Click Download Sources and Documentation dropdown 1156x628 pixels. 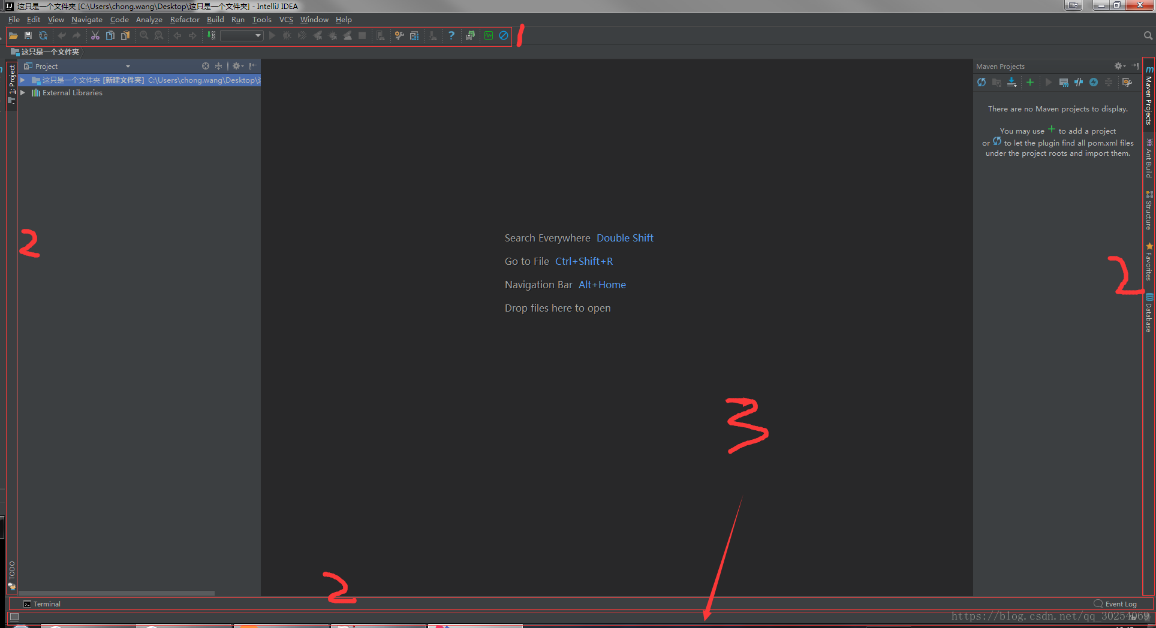click(x=1011, y=83)
